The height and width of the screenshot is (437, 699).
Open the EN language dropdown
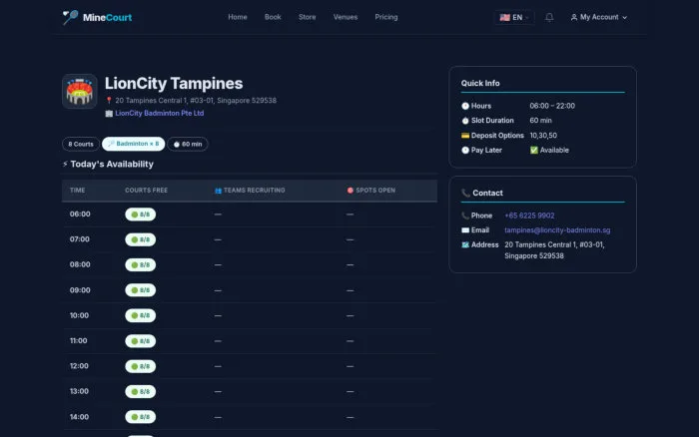click(x=514, y=17)
